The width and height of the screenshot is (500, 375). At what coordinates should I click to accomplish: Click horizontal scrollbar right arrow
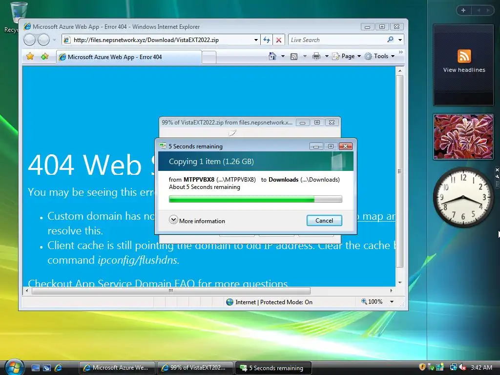(392, 291)
